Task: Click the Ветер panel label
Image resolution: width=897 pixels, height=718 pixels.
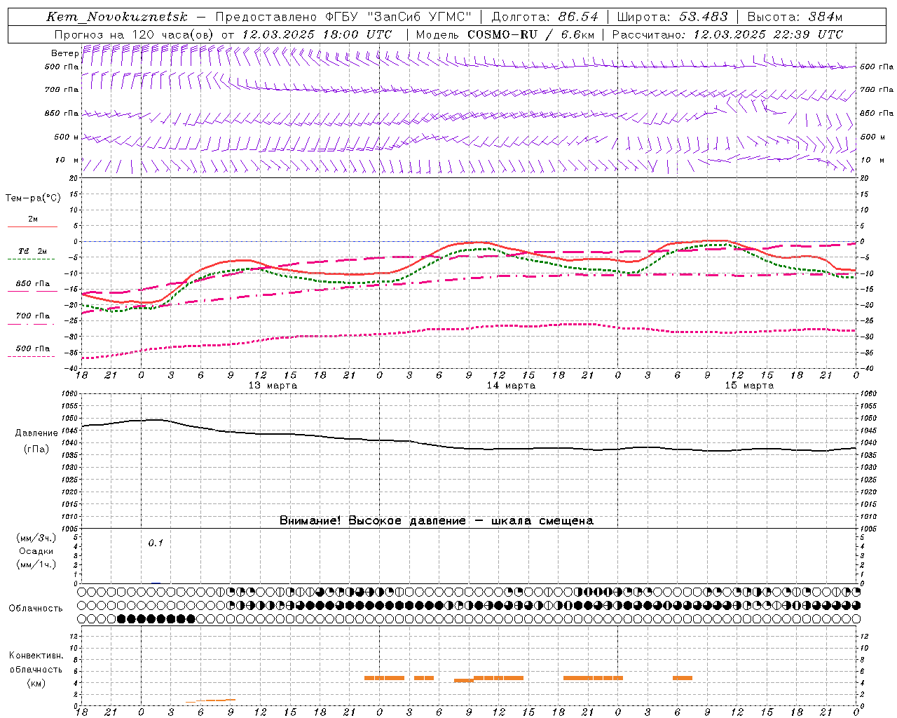Action: pyautogui.click(x=64, y=53)
